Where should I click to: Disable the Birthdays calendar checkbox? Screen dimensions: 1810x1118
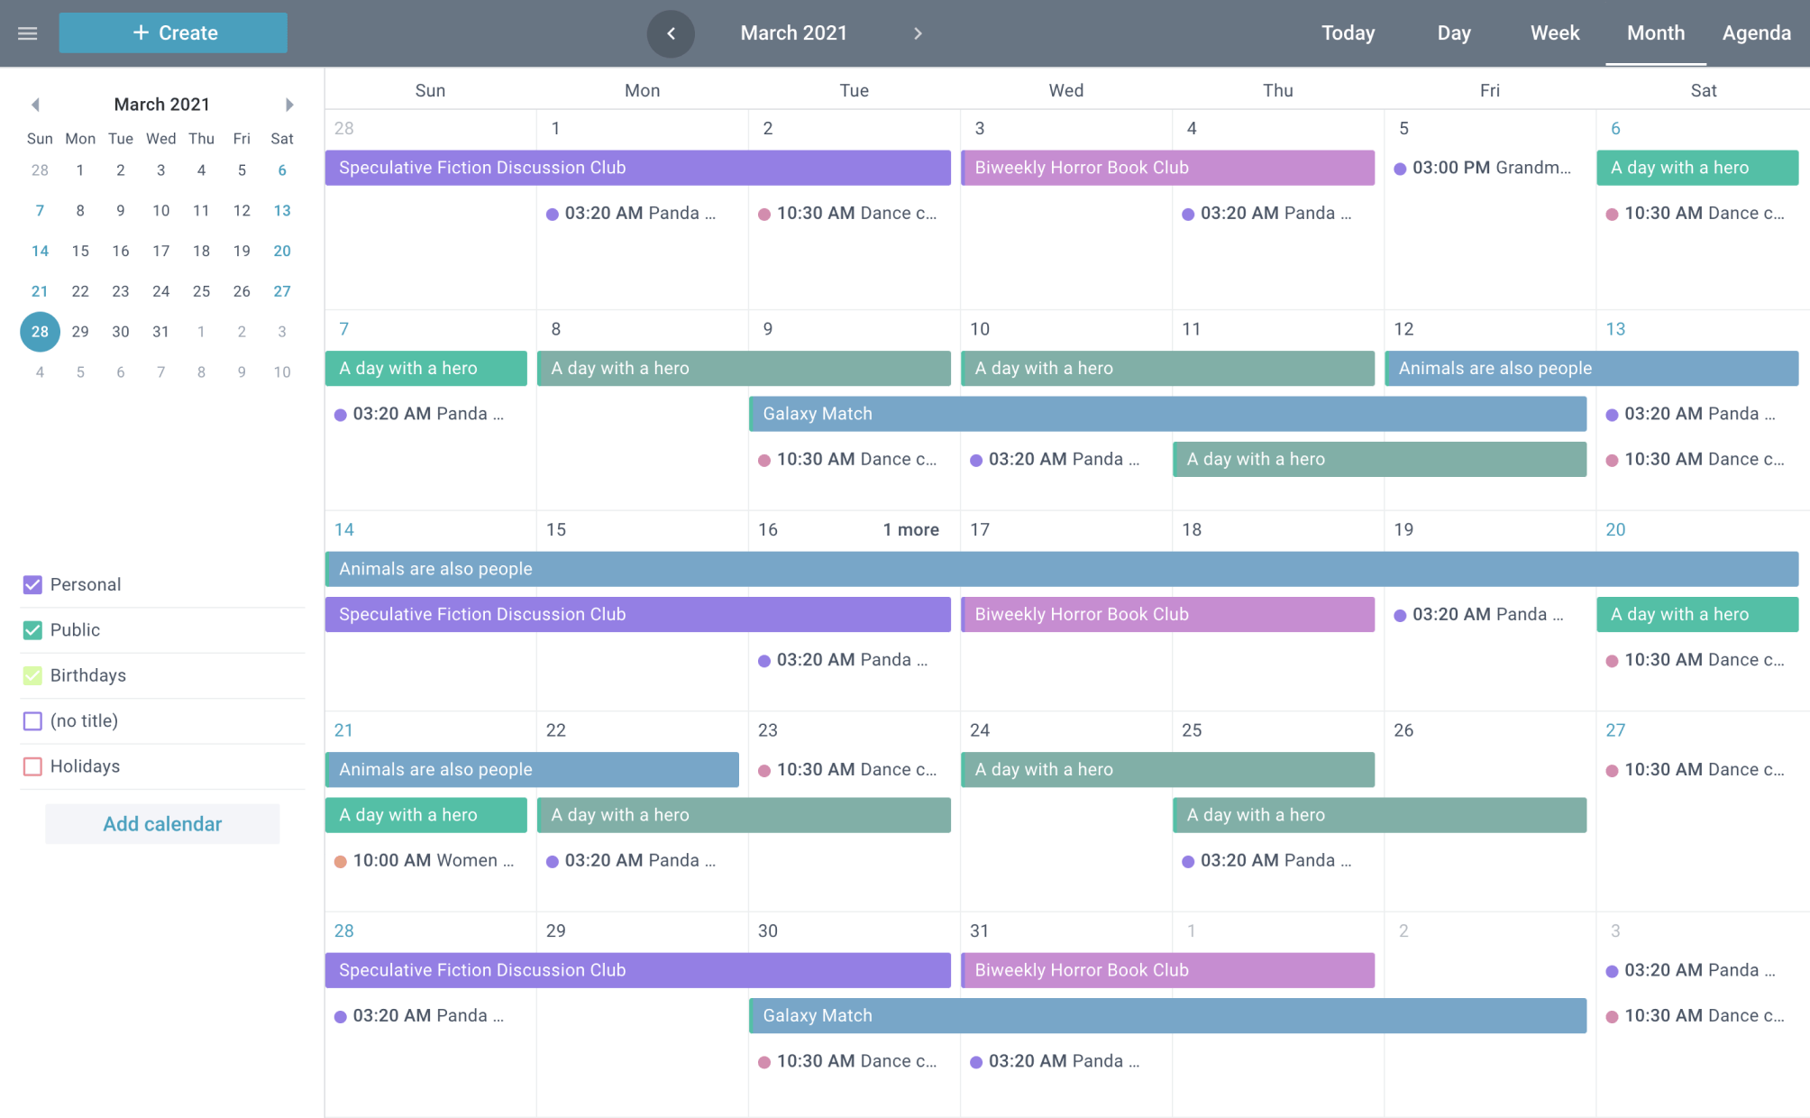pyautogui.click(x=32, y=675)
